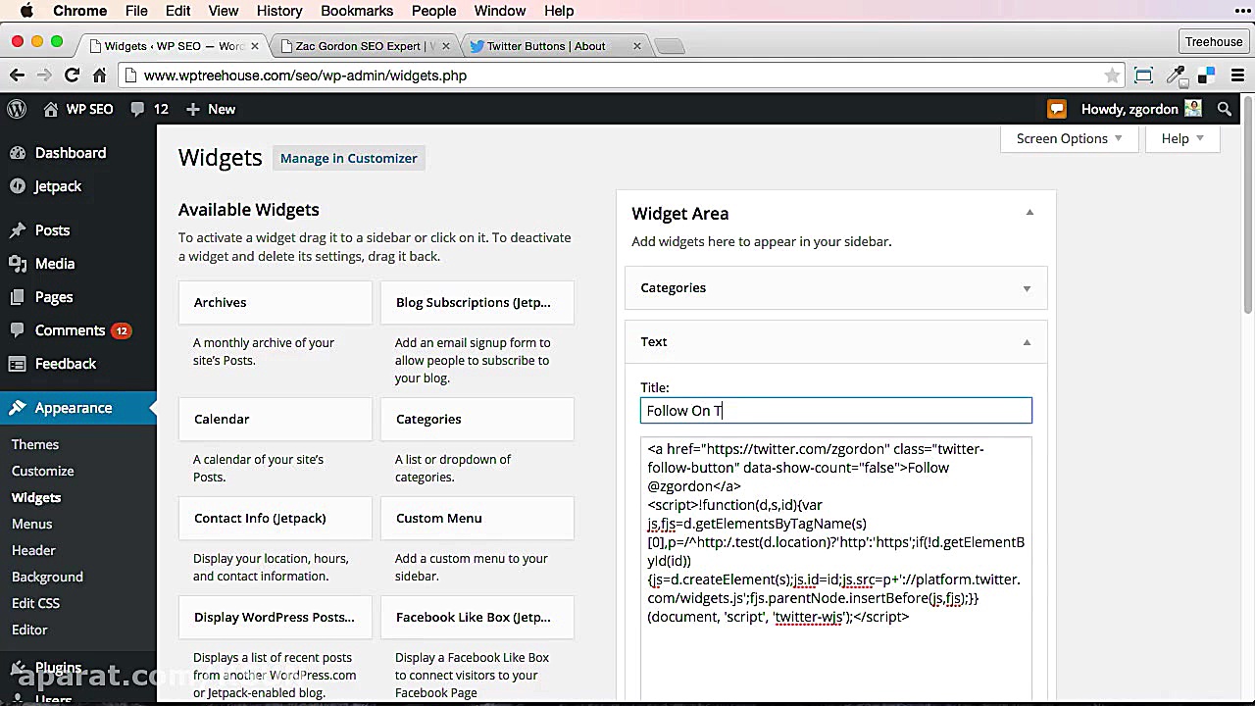Open the Bookmarks menu in the menu bar
This screenshot has width=1255, height=706.
click(x=356, y=11)
